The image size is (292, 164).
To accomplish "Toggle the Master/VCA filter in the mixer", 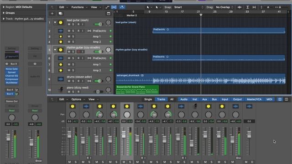I will coord(254,99).
